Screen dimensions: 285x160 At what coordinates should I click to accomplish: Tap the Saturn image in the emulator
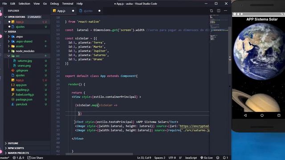point(256,100)
